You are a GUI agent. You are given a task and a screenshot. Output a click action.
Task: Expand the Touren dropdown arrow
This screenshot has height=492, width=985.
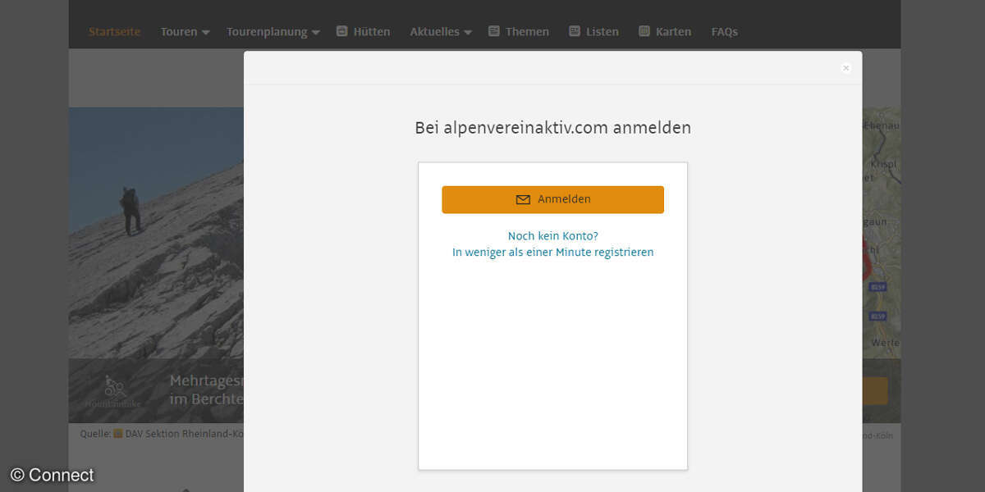coord(206,33)
